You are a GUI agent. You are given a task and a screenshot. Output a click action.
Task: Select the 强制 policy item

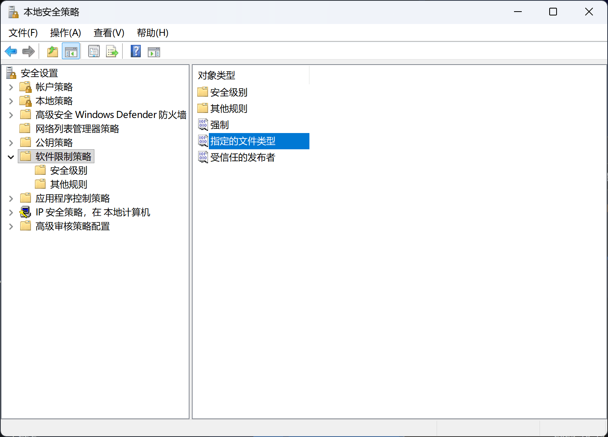pos(219,125)
